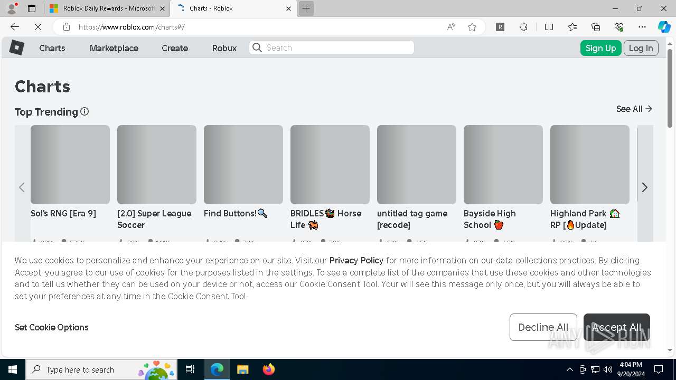Click Windows taskbar search box
The image size is (676, 380).
click(x=101, y=369)
